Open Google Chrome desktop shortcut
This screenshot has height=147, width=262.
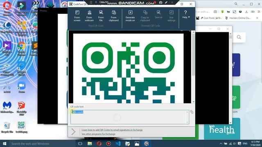click(x=22, y=49)
